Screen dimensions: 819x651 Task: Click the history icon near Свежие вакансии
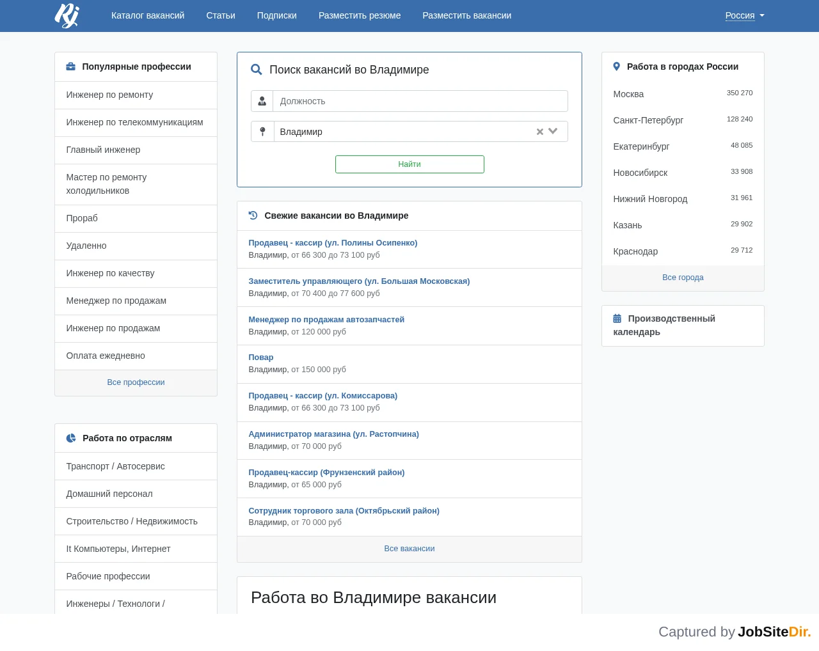coord(253,216)
